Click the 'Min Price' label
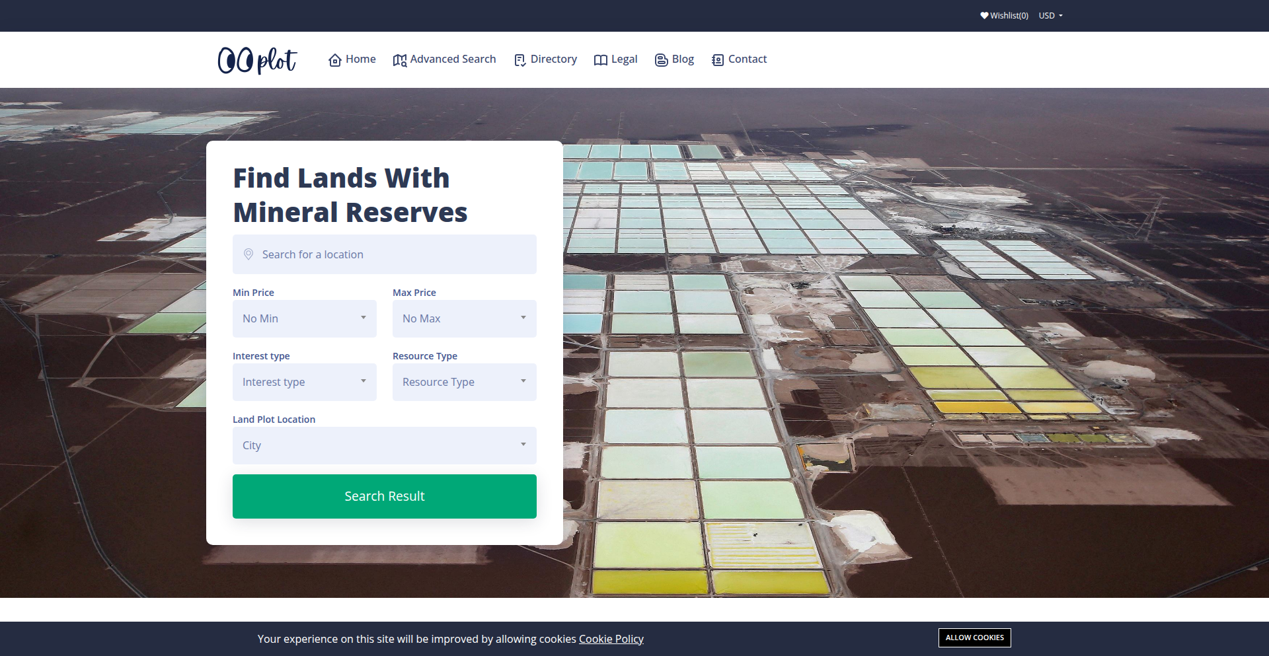The image size is (1269, 656). 253,293
